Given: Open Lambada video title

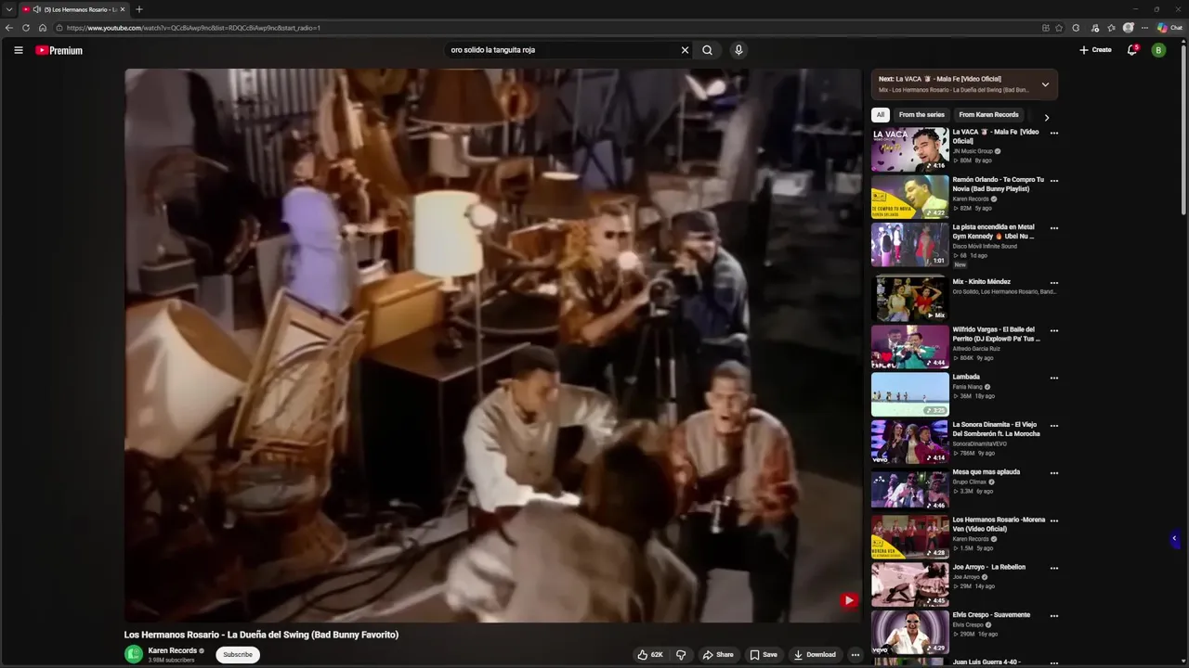Looking at the screenshot, I should (966, 377).
